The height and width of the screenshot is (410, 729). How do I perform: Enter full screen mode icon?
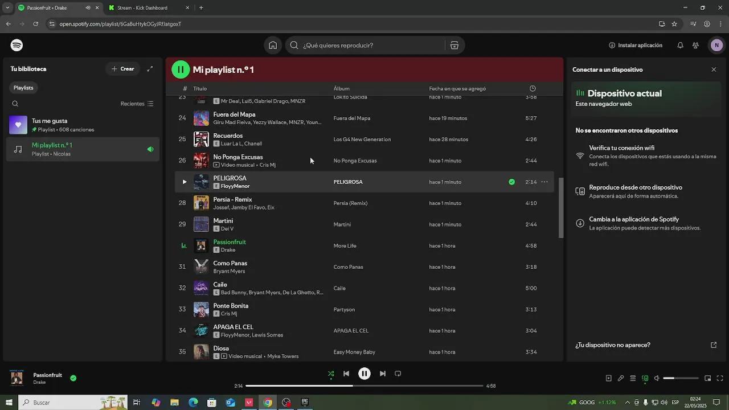720,379
